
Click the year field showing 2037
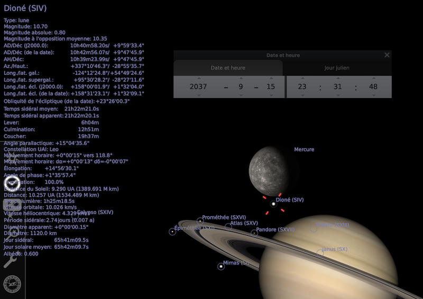pos(198,86)
